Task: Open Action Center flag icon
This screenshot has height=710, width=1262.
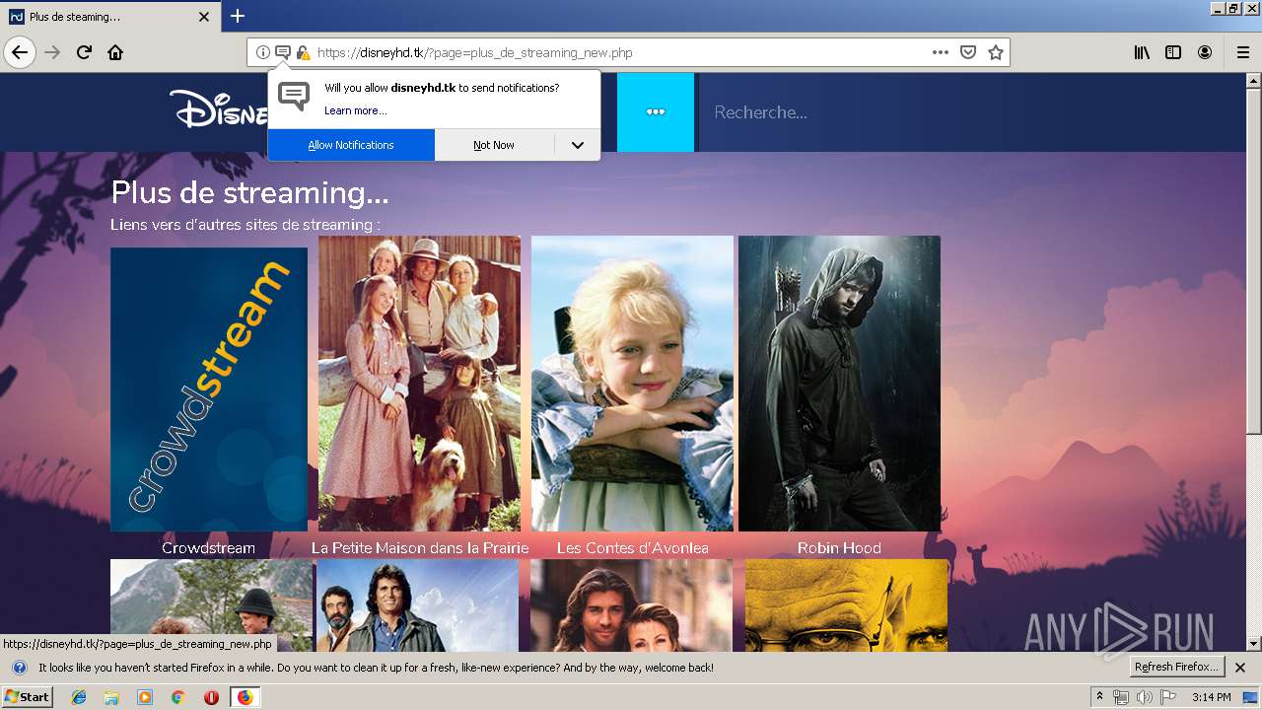Action: [1167, 697]
